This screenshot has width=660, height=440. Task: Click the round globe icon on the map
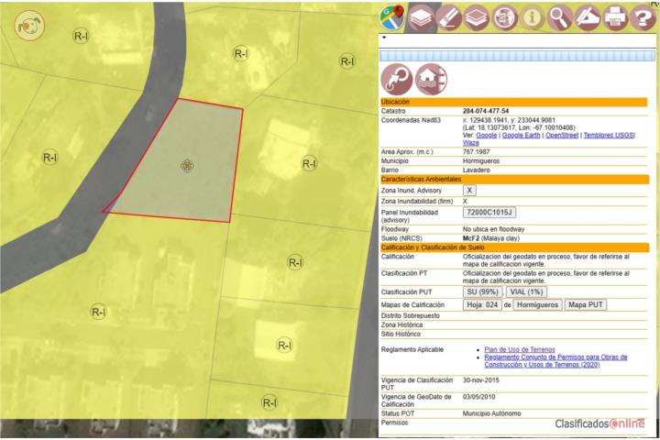tap(29, 26)
